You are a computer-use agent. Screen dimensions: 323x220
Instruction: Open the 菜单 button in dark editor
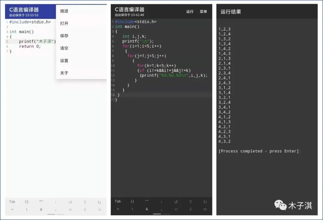coord(203,12)
